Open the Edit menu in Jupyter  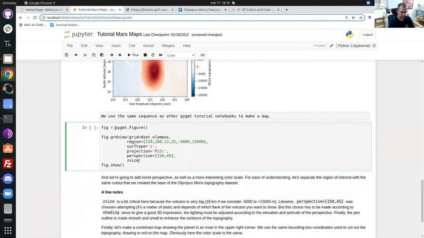[x=84, y=46]
